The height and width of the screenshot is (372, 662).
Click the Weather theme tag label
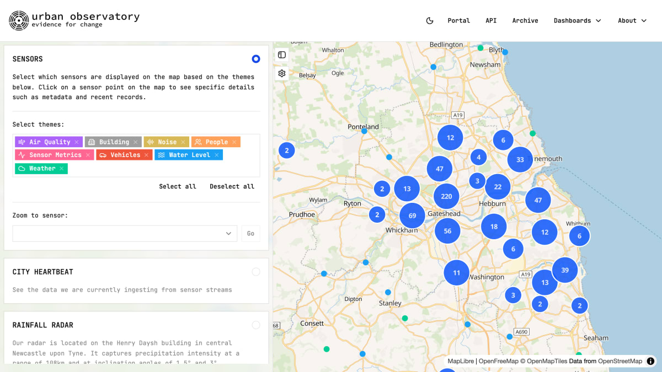click(42, 169)
